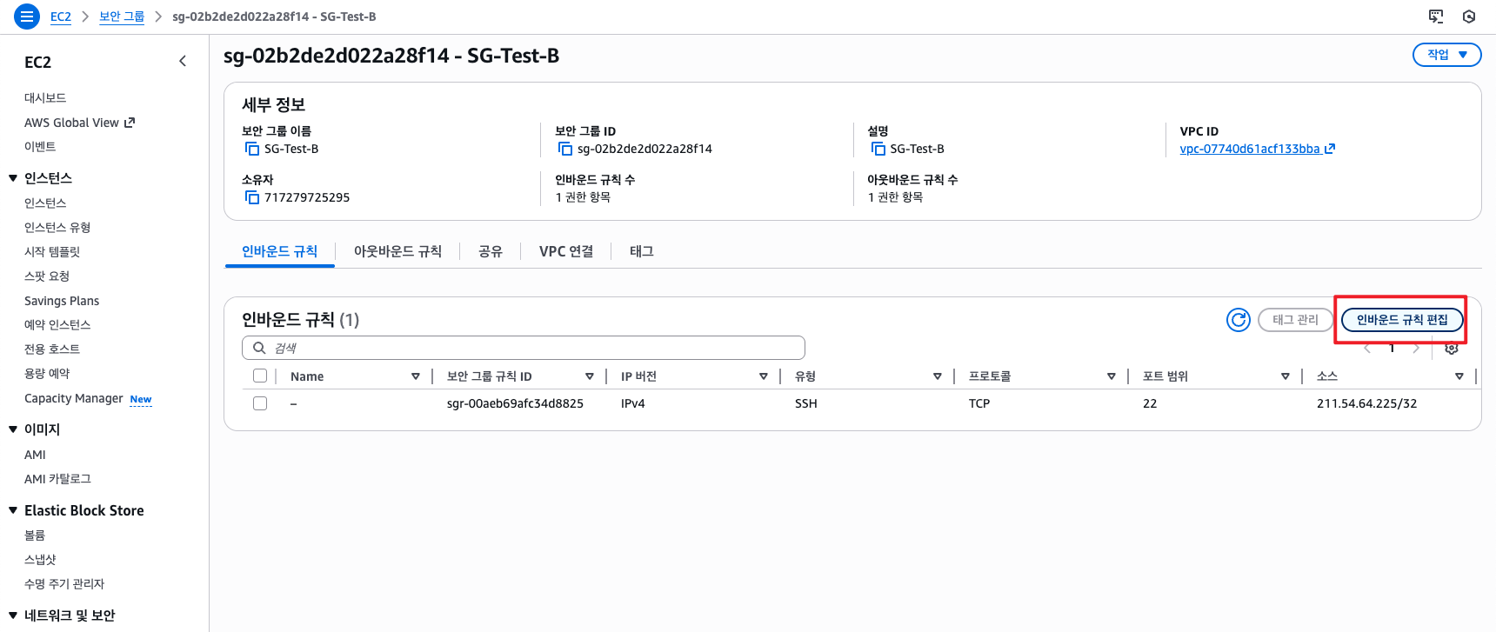Sort by 보안 그룹 규칙 ID column arrow
Screen dimensions: 1496x632
coord(590,376)
